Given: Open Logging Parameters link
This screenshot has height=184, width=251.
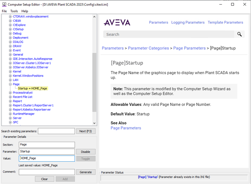Looking at the screenshot, I should coord(188,22).
